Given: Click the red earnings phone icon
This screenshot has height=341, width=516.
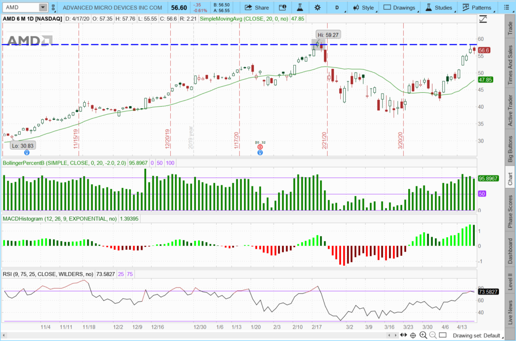Looking at the screenshot, I should pyautogui.click(x=260, y=147).
